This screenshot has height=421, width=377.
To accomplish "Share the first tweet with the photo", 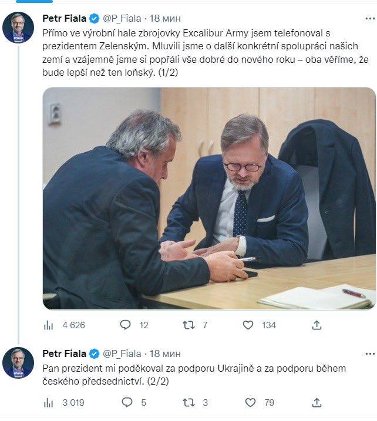I will coord(317,325).
